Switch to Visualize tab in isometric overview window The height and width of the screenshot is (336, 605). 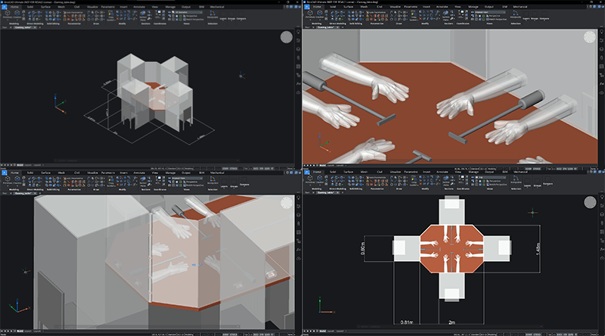pos(92,7)
